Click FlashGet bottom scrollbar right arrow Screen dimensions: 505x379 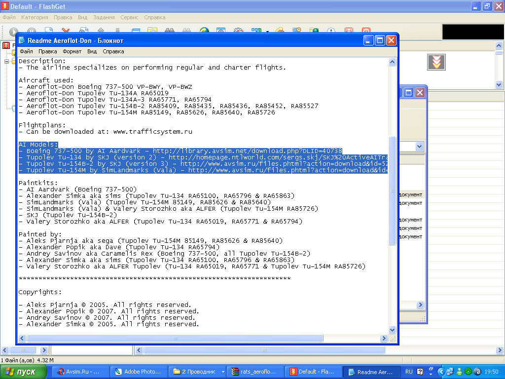500,350
